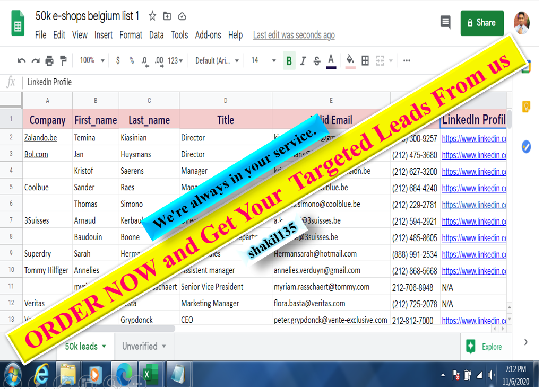This screenshot has height=389, width=543.
Task: Open the font size 14 dropdown
Action: point(263,60)
